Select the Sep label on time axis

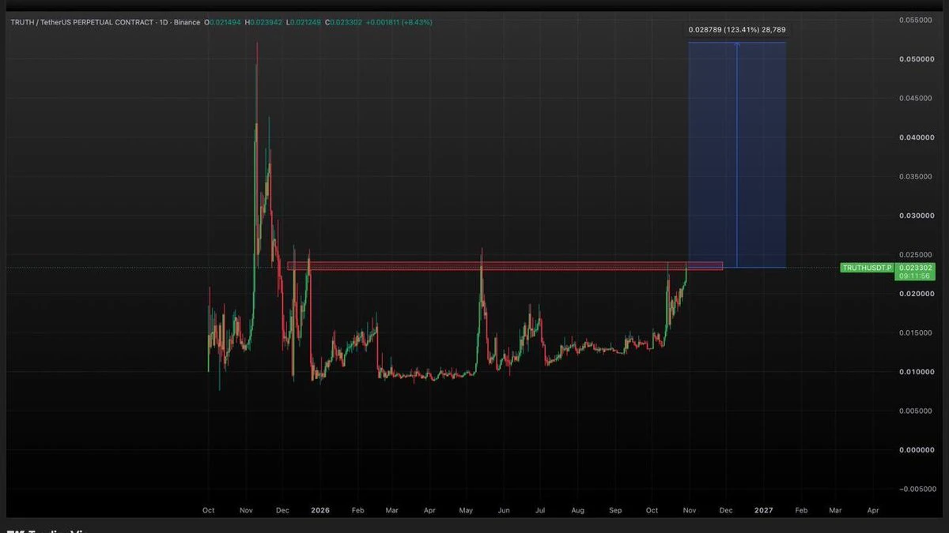coord(616,511)
